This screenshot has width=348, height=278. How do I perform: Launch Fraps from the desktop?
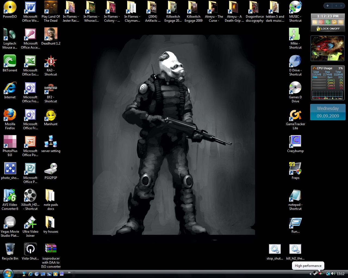coord(295,168)
